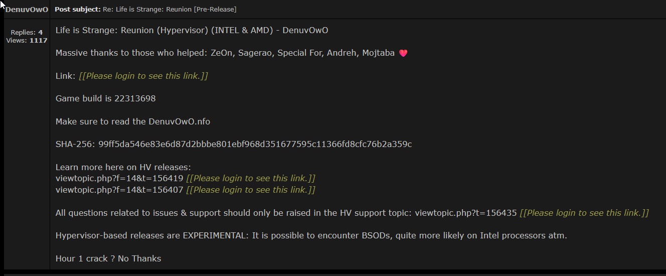This screenshot has width=666, height=276.
Task: Click login link after t=156407
Action: pyautogui.click(x=250, y=190)
